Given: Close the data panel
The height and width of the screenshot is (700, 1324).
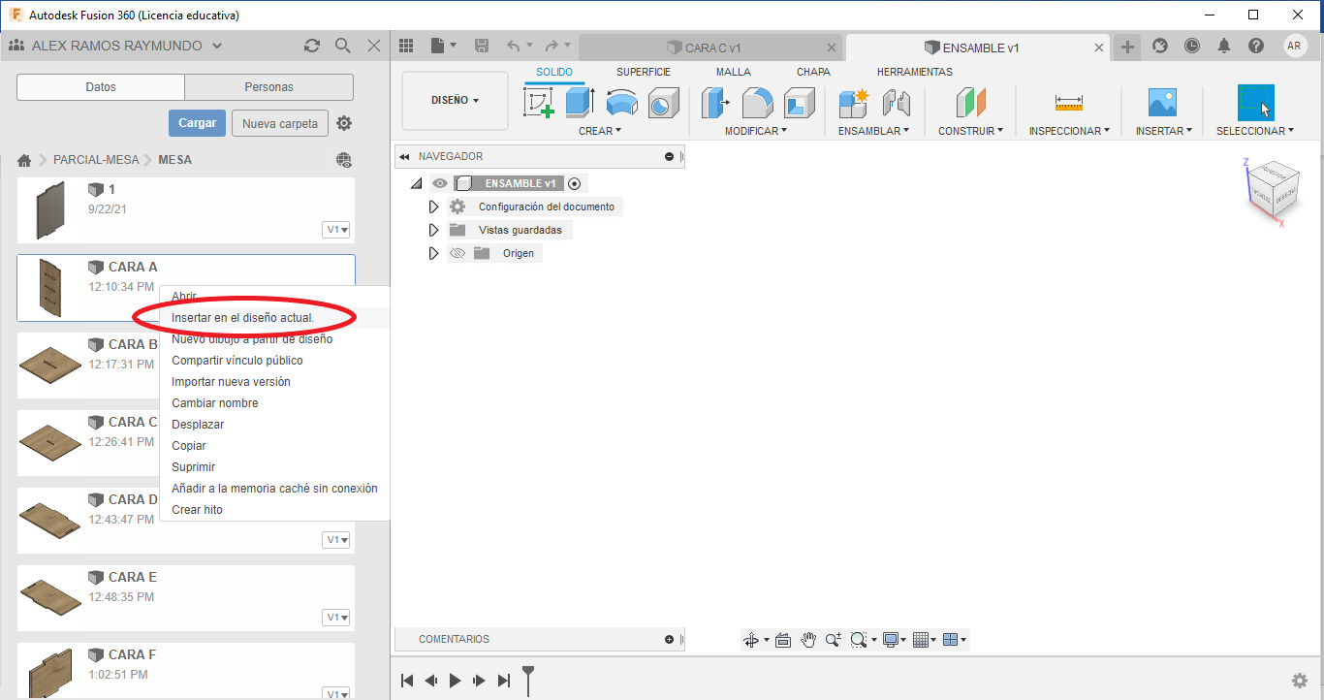Looking at the screenshot, I should [374, 46].
